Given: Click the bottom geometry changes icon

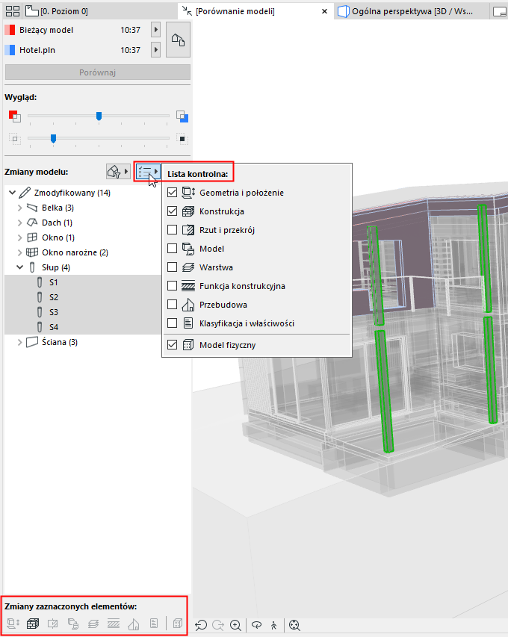Looking at the screenshot, I should (13, 624).
